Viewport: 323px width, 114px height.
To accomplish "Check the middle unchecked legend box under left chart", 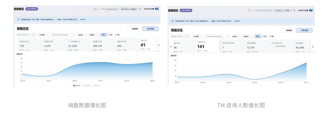I will (84, 85).
